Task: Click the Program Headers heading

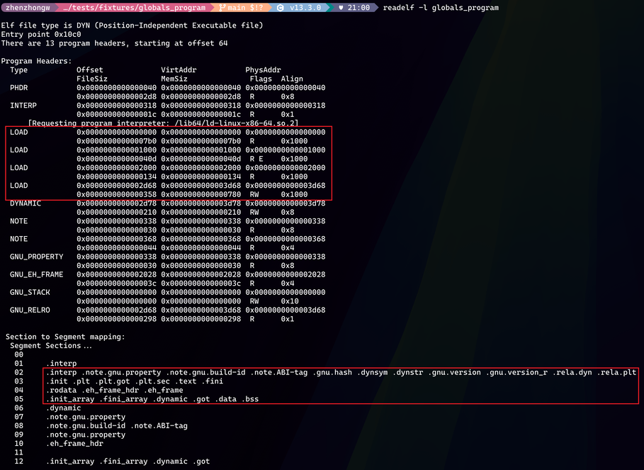Action: tap(36, 61)
